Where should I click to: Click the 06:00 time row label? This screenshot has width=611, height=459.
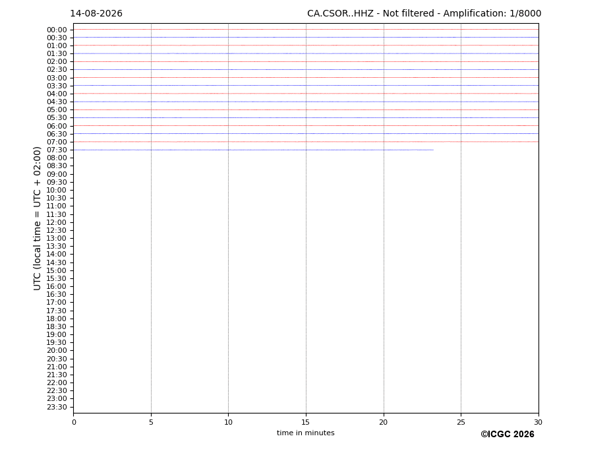pyautogui.click(x=57, y=126)
